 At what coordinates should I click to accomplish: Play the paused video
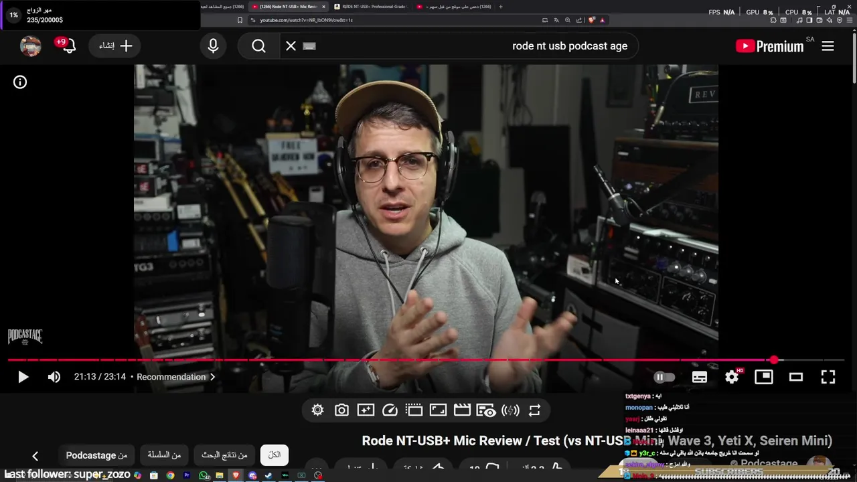[23, 377]
